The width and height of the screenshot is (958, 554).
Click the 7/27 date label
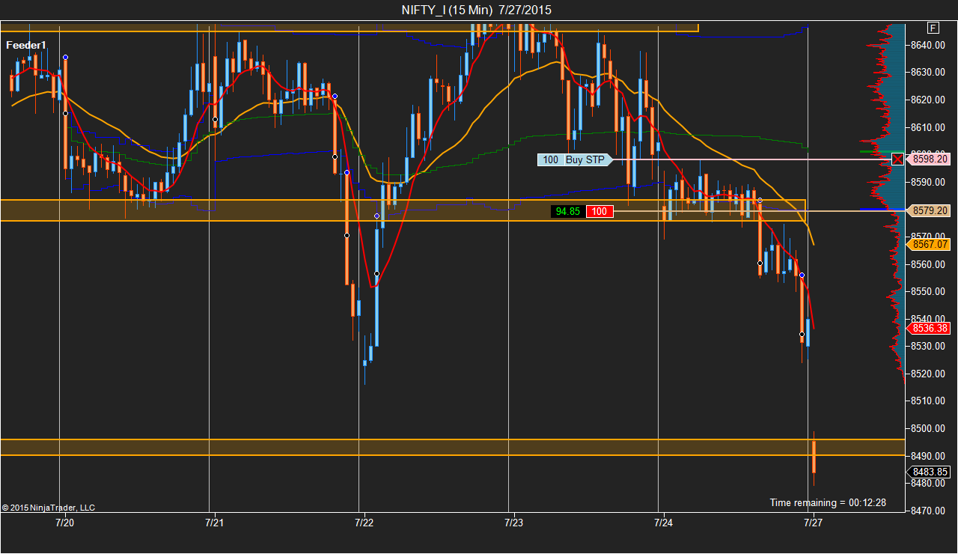pos(814,523)
